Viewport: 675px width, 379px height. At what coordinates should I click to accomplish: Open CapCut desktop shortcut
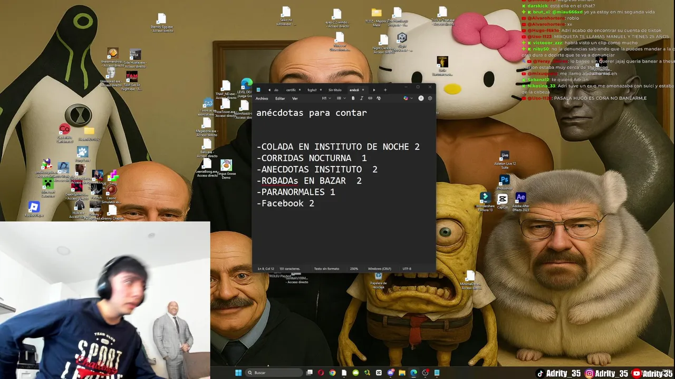point(503,200)
